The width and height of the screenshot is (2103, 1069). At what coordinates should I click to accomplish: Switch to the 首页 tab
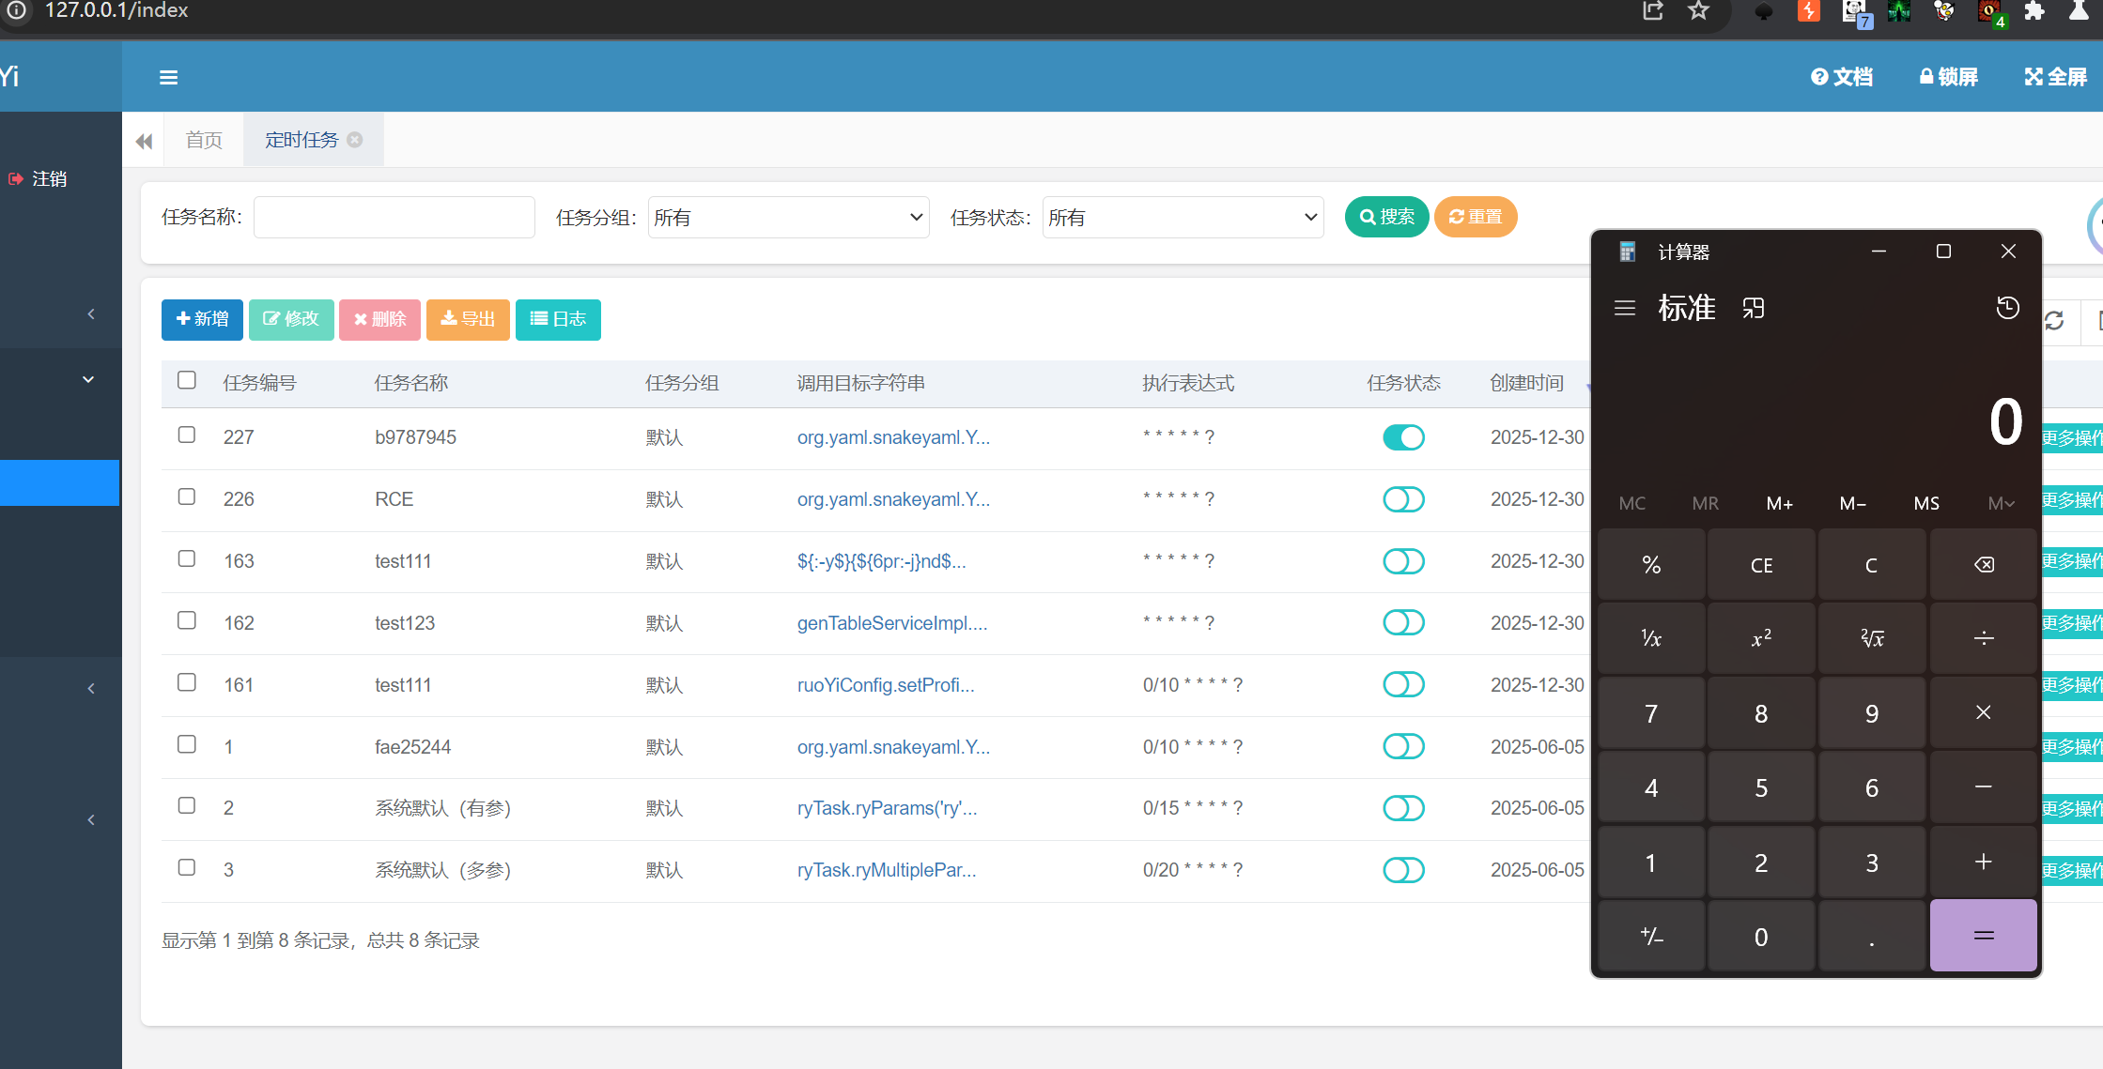pyautogui.click(x=204, y=140)
